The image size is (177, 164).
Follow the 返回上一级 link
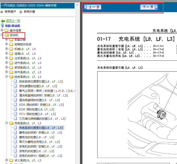13,21
